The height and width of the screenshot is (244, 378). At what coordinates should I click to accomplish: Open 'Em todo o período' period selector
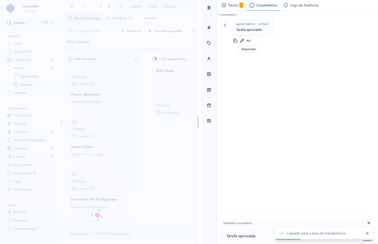coord(169,31)
